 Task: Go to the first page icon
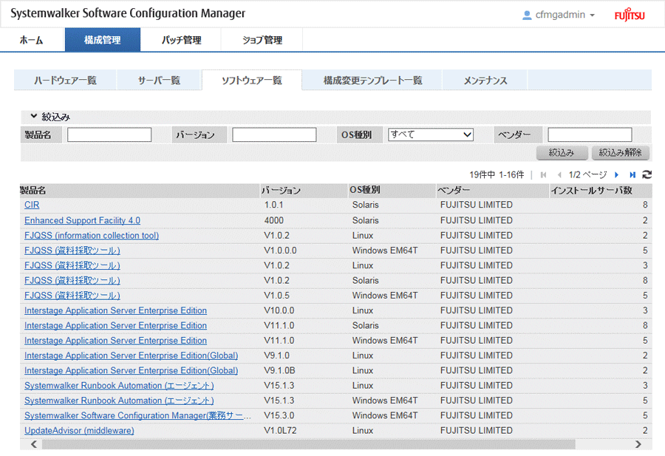click(x=543, y=174)
